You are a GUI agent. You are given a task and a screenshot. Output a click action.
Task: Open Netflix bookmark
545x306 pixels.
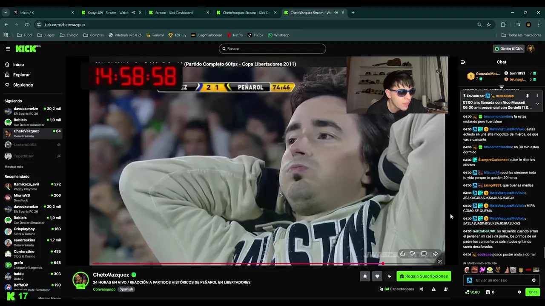(235, 35)
